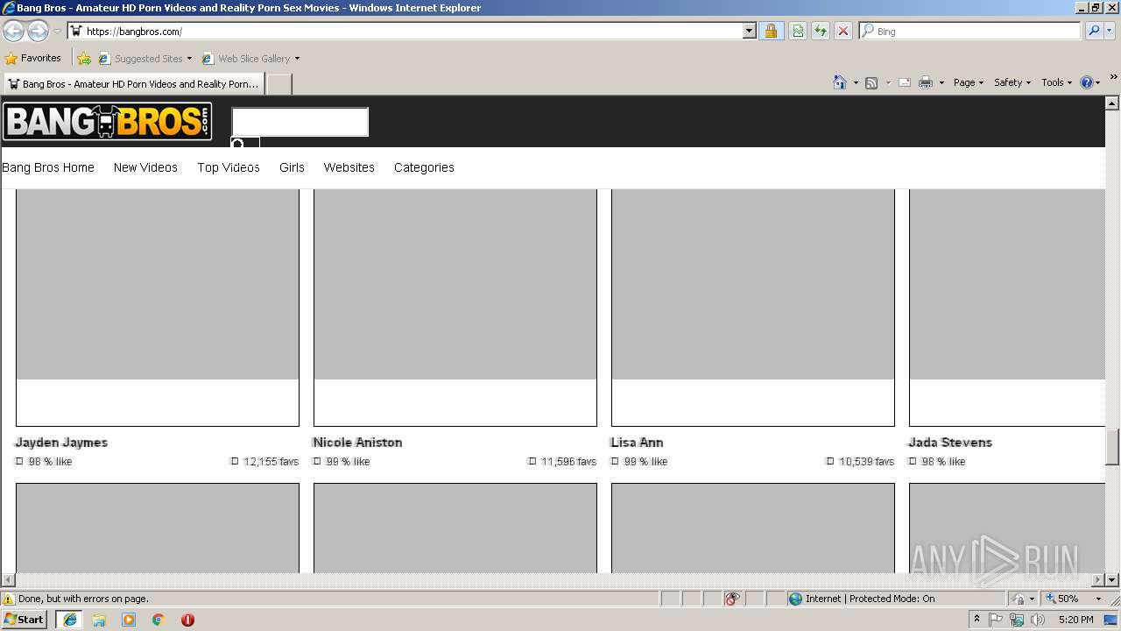Go back using the browser Back arrow

pos(13,32)
